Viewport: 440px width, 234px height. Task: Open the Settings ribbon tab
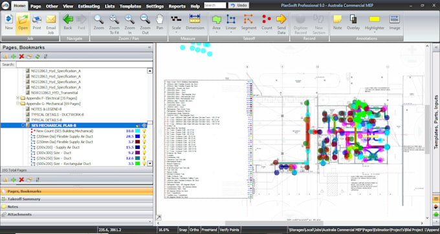click(x=155, y=6)
